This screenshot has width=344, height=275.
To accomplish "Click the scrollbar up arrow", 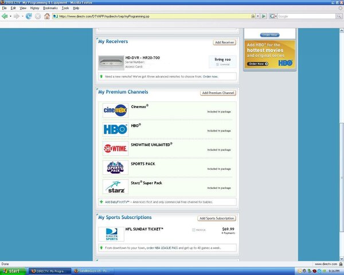I will tap(342, 30).
